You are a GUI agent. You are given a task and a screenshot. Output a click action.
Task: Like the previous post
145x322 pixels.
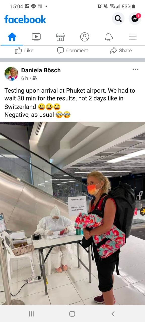click(24, 51)
